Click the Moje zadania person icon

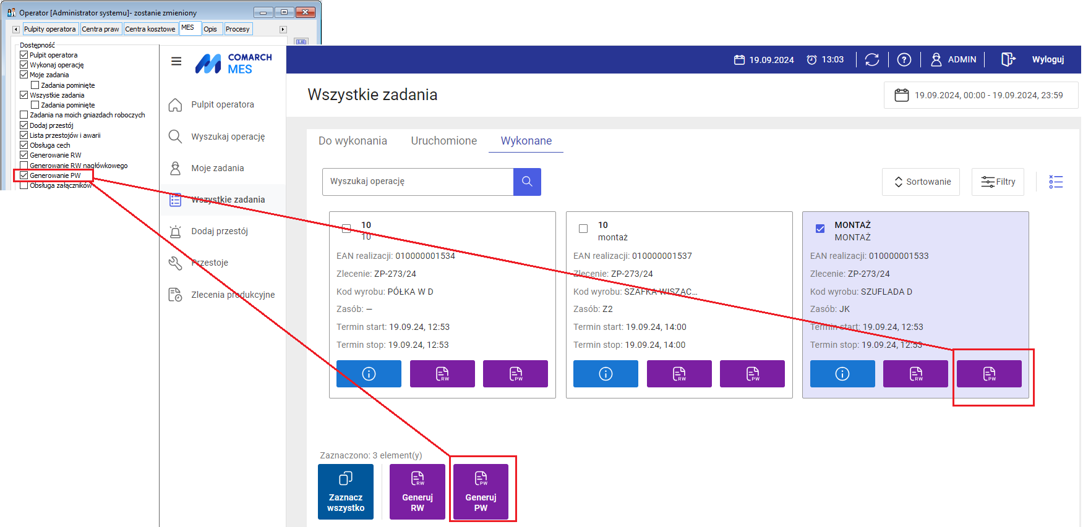tap(176, 168)
